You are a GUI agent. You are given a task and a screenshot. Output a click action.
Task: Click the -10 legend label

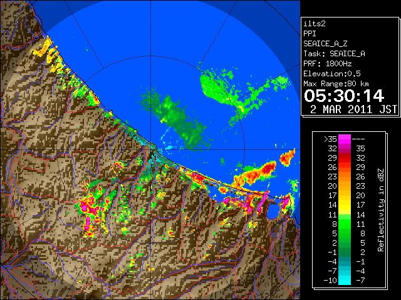pos(330,281)
